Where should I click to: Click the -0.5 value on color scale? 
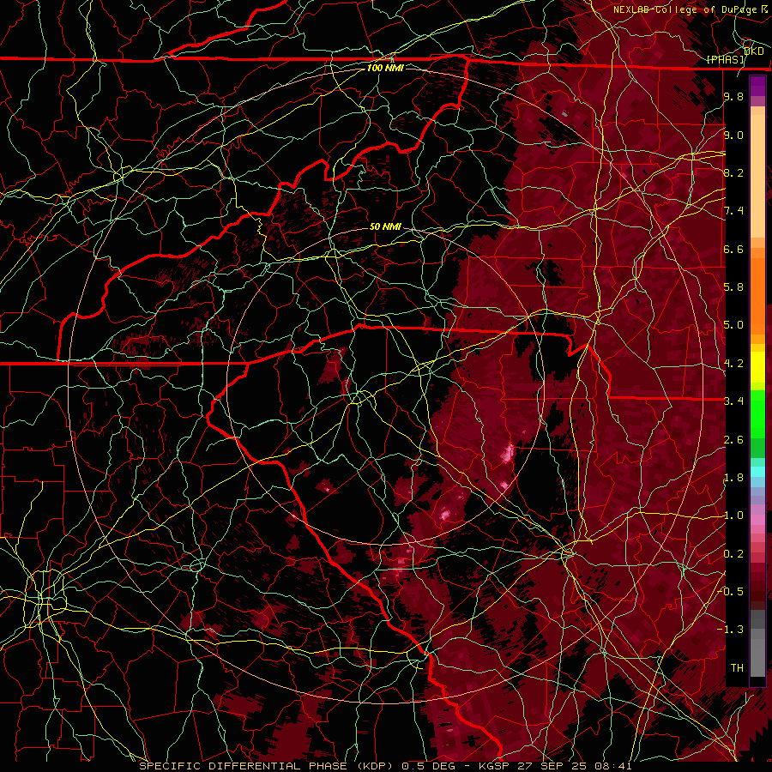[x=730, y=592]
